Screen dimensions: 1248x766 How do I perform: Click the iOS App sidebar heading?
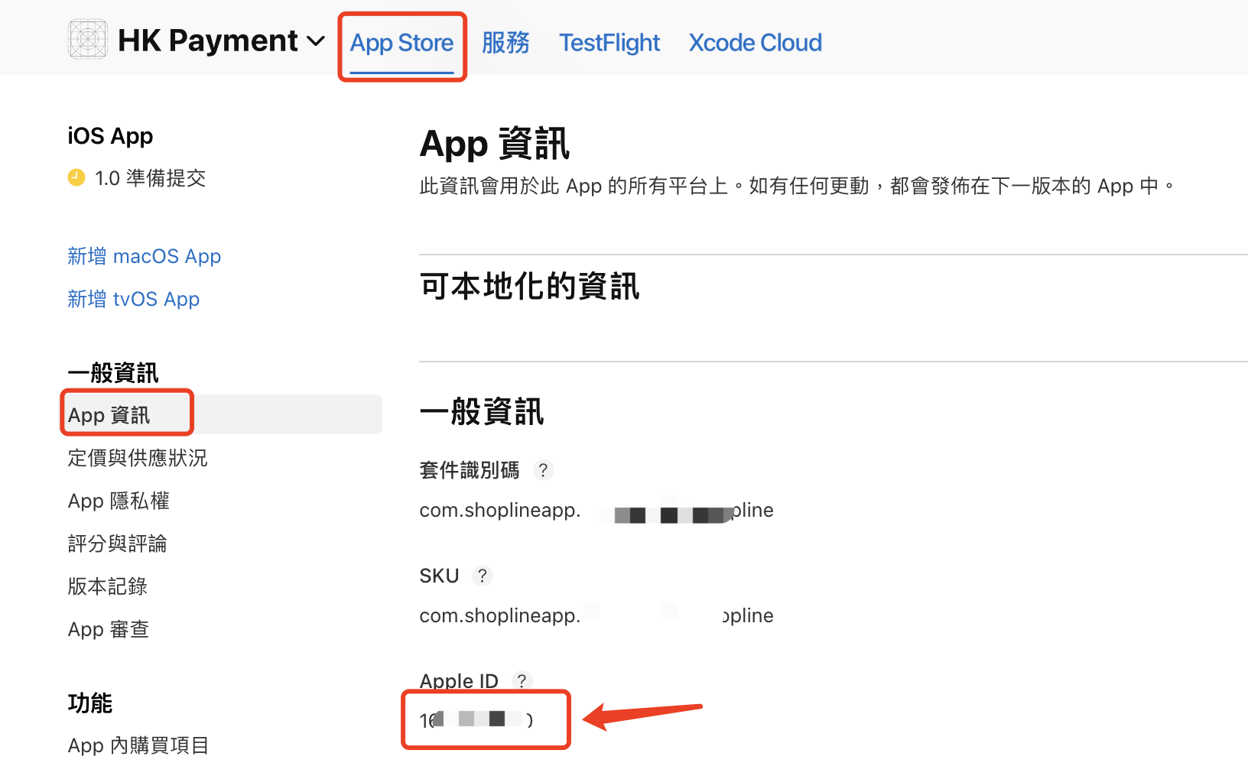click(x=110, y=136)
